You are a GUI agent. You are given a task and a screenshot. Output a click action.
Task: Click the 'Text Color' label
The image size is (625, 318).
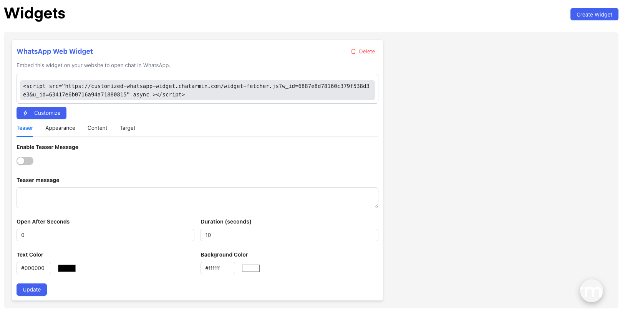pyautogui.click(x=30, y=255)
